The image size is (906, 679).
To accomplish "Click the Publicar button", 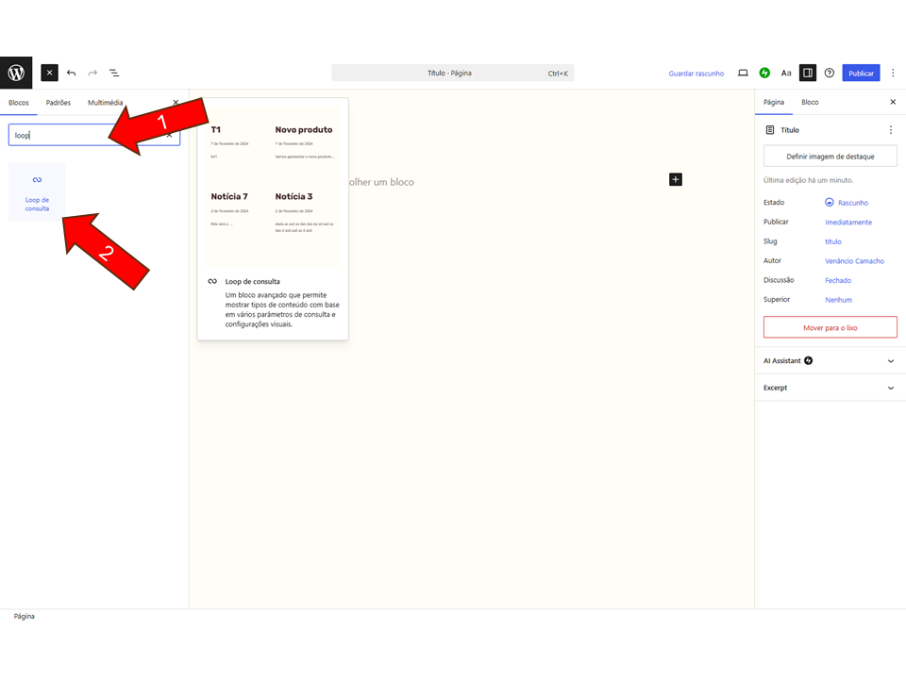I will click(861, 73).
